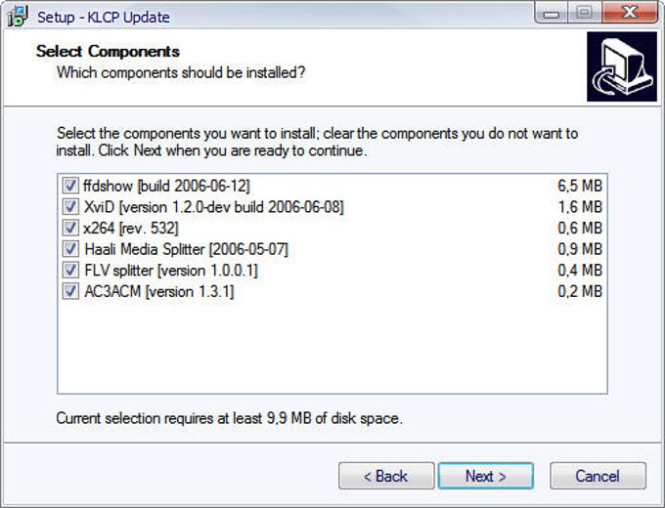The width and height of the screenshot is (665, 508).
Task: Click the FLV splitter version 1.0.0.1 text
Action: [x=170, y=270]
